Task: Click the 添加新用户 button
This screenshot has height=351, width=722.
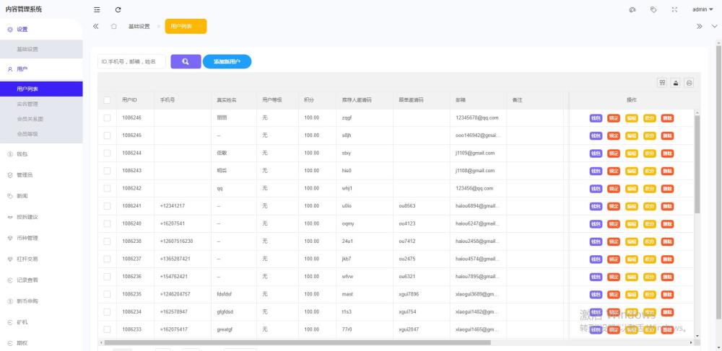Action: pos(227,62)
